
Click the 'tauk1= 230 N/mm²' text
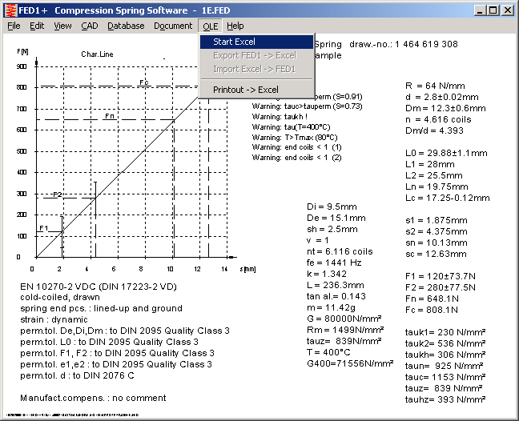click(x=445, y=332)
